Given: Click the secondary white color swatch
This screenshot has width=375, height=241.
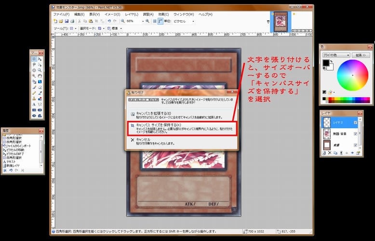Looking at the screenshot, I should (331, 67).
